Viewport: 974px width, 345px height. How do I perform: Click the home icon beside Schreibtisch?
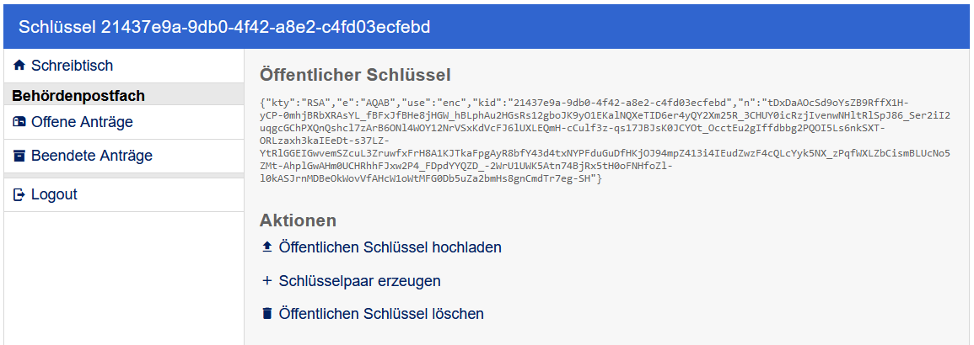[x=20, y=66]
